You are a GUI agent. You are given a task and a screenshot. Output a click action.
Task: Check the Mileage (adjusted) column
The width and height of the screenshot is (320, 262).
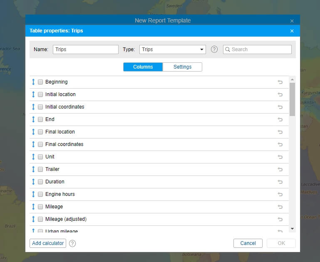pyautogui.click(x=40, y=219)
